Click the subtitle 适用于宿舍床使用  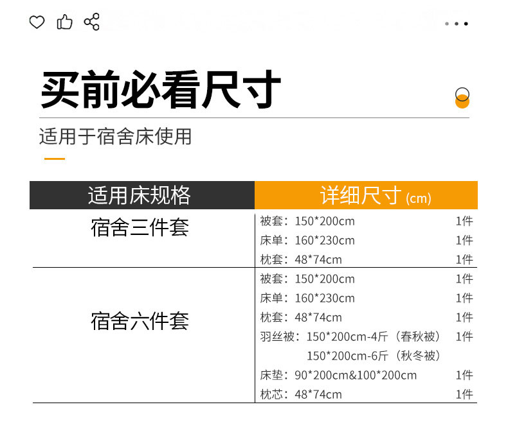click(x=115, y=137)
